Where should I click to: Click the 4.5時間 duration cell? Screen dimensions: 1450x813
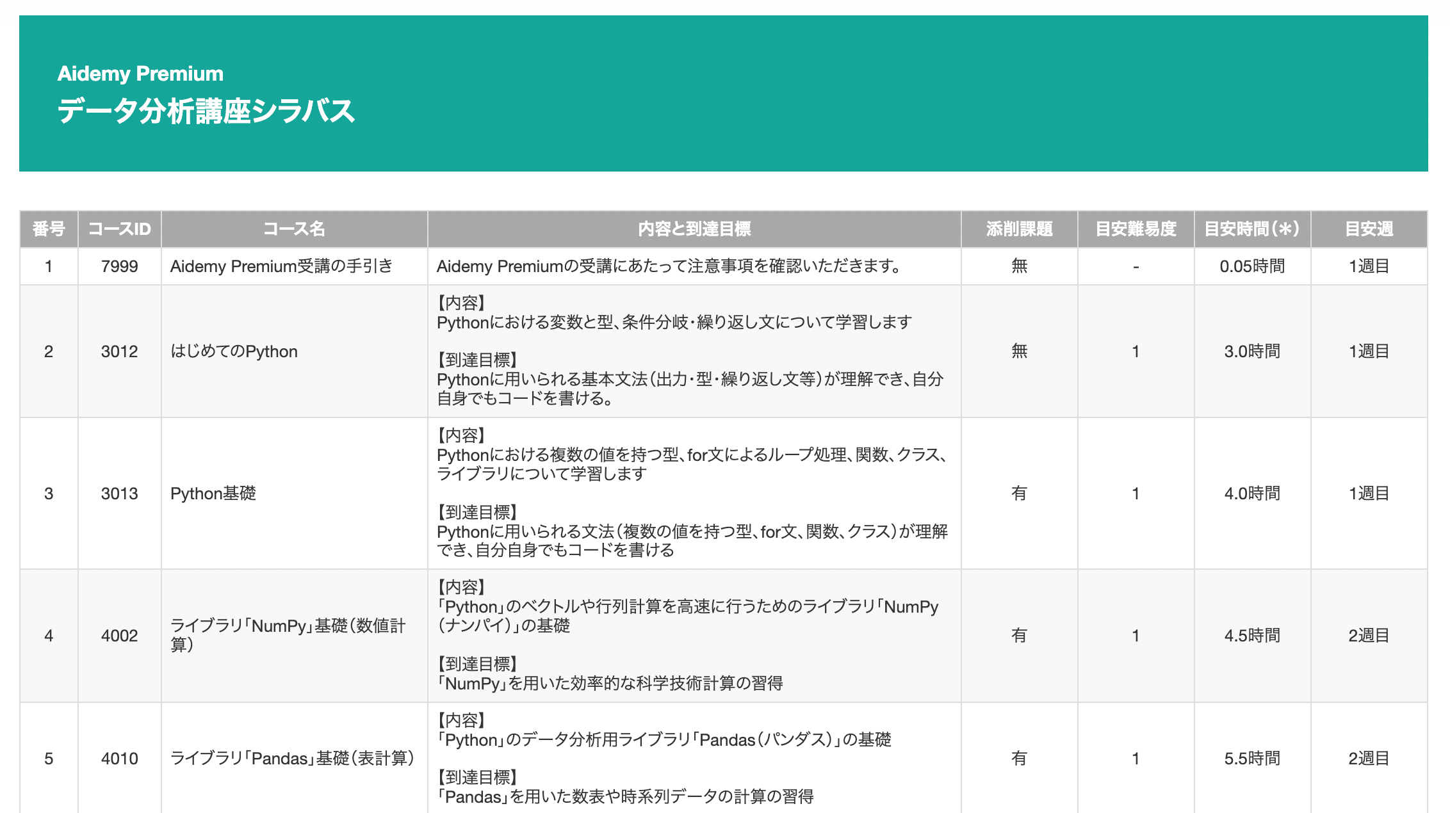point(1252,636)
